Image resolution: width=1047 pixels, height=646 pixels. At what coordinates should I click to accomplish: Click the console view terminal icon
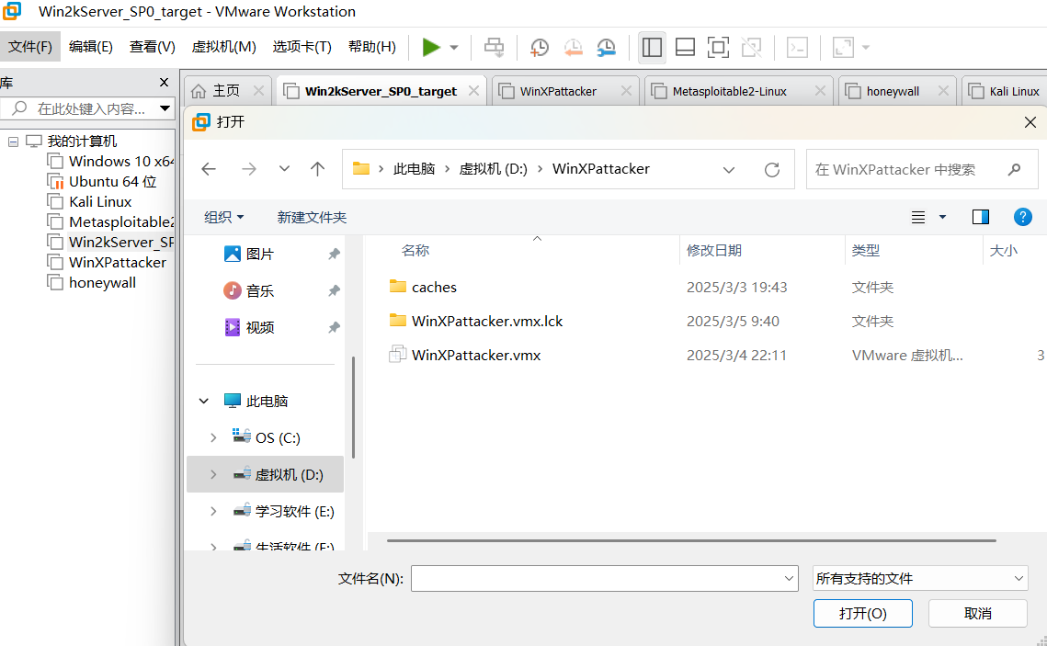tap(797, 48)
